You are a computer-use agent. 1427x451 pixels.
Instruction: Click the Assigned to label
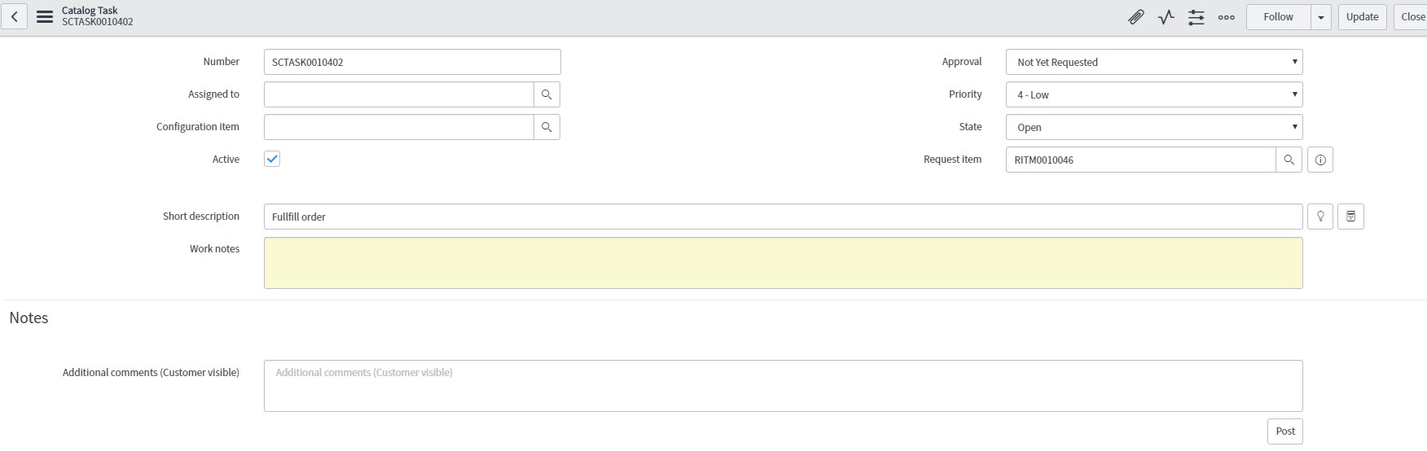pos(213,94)
